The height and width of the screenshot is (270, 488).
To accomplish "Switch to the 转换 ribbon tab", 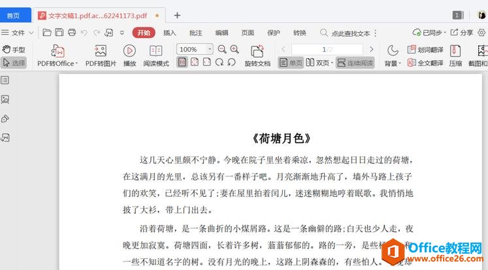I will tap(300, 33).
